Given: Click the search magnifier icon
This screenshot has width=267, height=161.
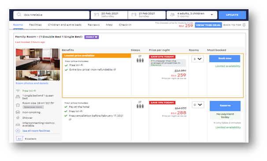Looking at the screenshot, I should tap(19, 14).
